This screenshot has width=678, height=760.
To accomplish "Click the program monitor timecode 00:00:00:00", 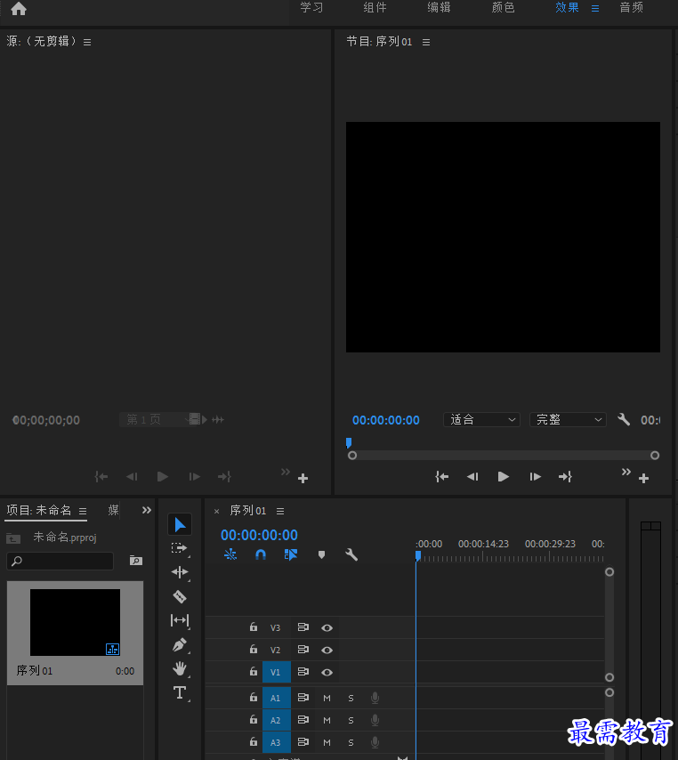I will click(x=386, y=420).
